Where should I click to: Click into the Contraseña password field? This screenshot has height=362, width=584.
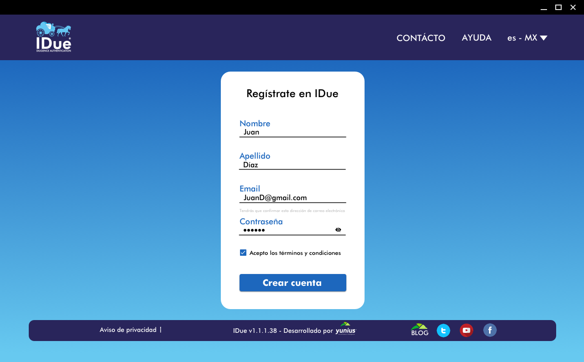pos(285,230)
